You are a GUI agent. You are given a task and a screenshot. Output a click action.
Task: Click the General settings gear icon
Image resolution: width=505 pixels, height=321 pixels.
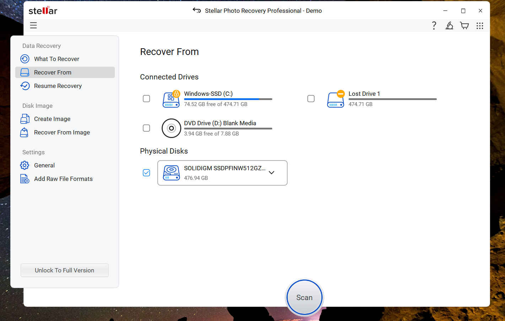tap(25, 165)
